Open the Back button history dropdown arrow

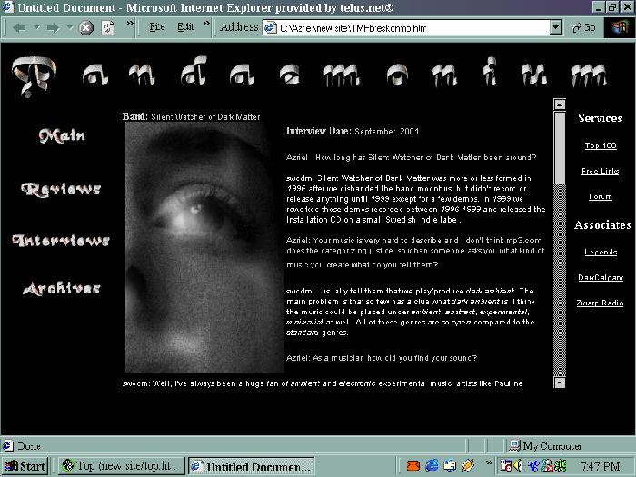[35, 27]
